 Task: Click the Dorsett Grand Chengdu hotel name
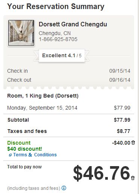[73, 24]
